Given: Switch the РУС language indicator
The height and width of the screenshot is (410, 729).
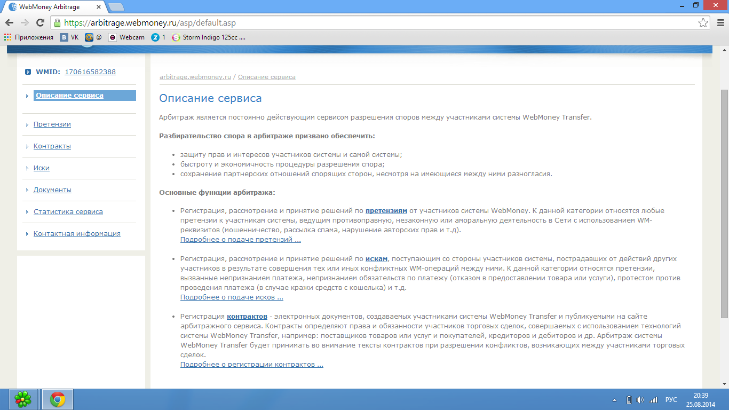Looking at the screenshot, I should (x=671, y=400).
